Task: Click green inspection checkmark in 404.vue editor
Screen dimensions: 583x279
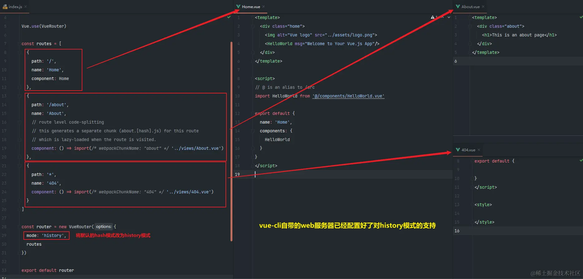Action: [581, 160]
